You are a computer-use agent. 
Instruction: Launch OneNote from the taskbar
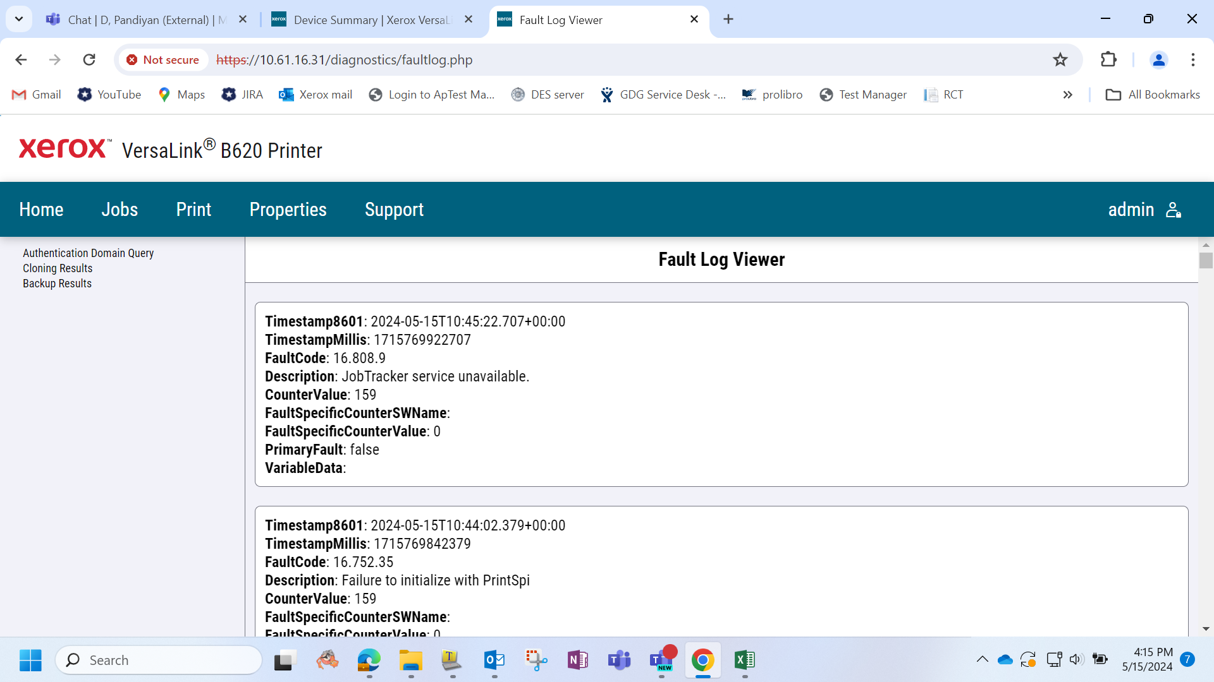coord(577,660)
